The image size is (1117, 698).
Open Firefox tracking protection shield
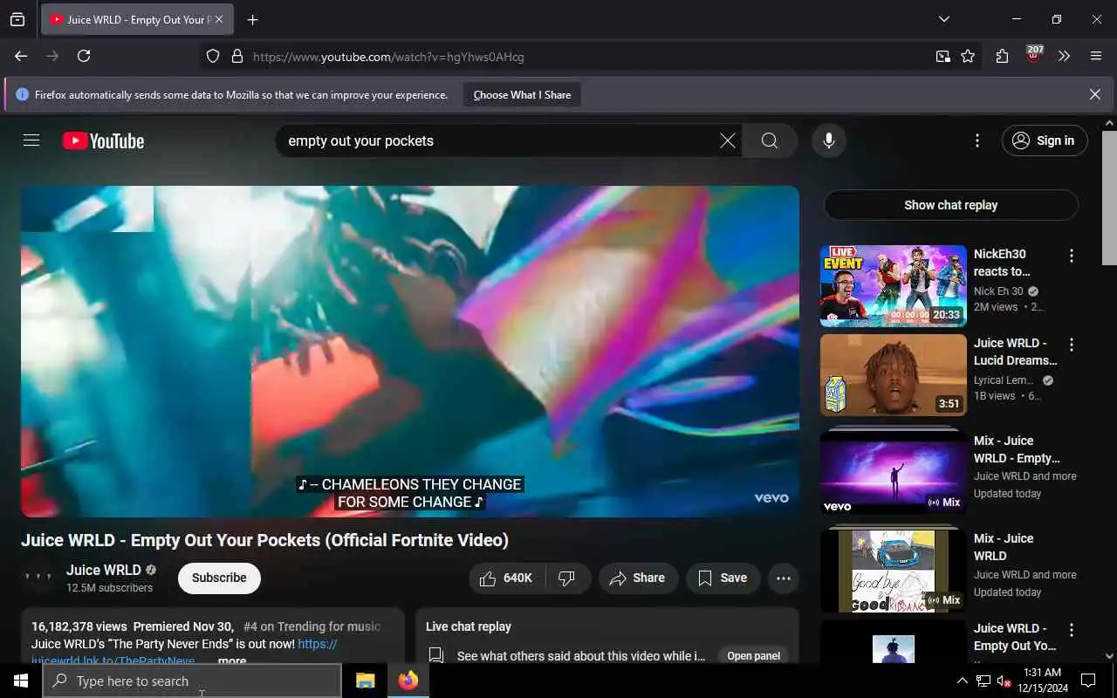[213, 56]
